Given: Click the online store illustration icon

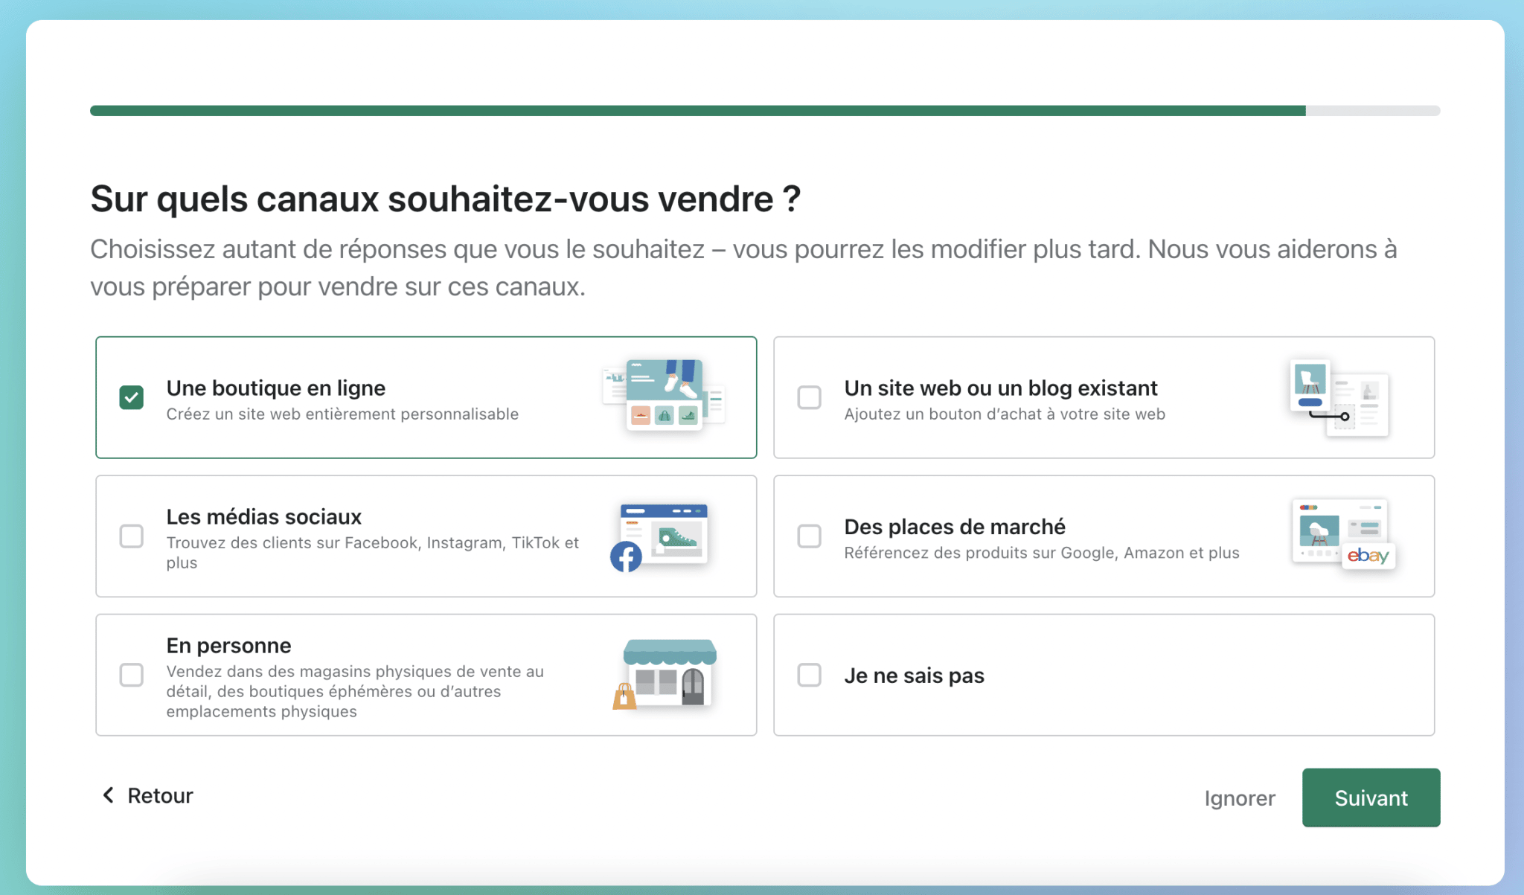Looking at the screenshot, I should (x=664, y=395).
